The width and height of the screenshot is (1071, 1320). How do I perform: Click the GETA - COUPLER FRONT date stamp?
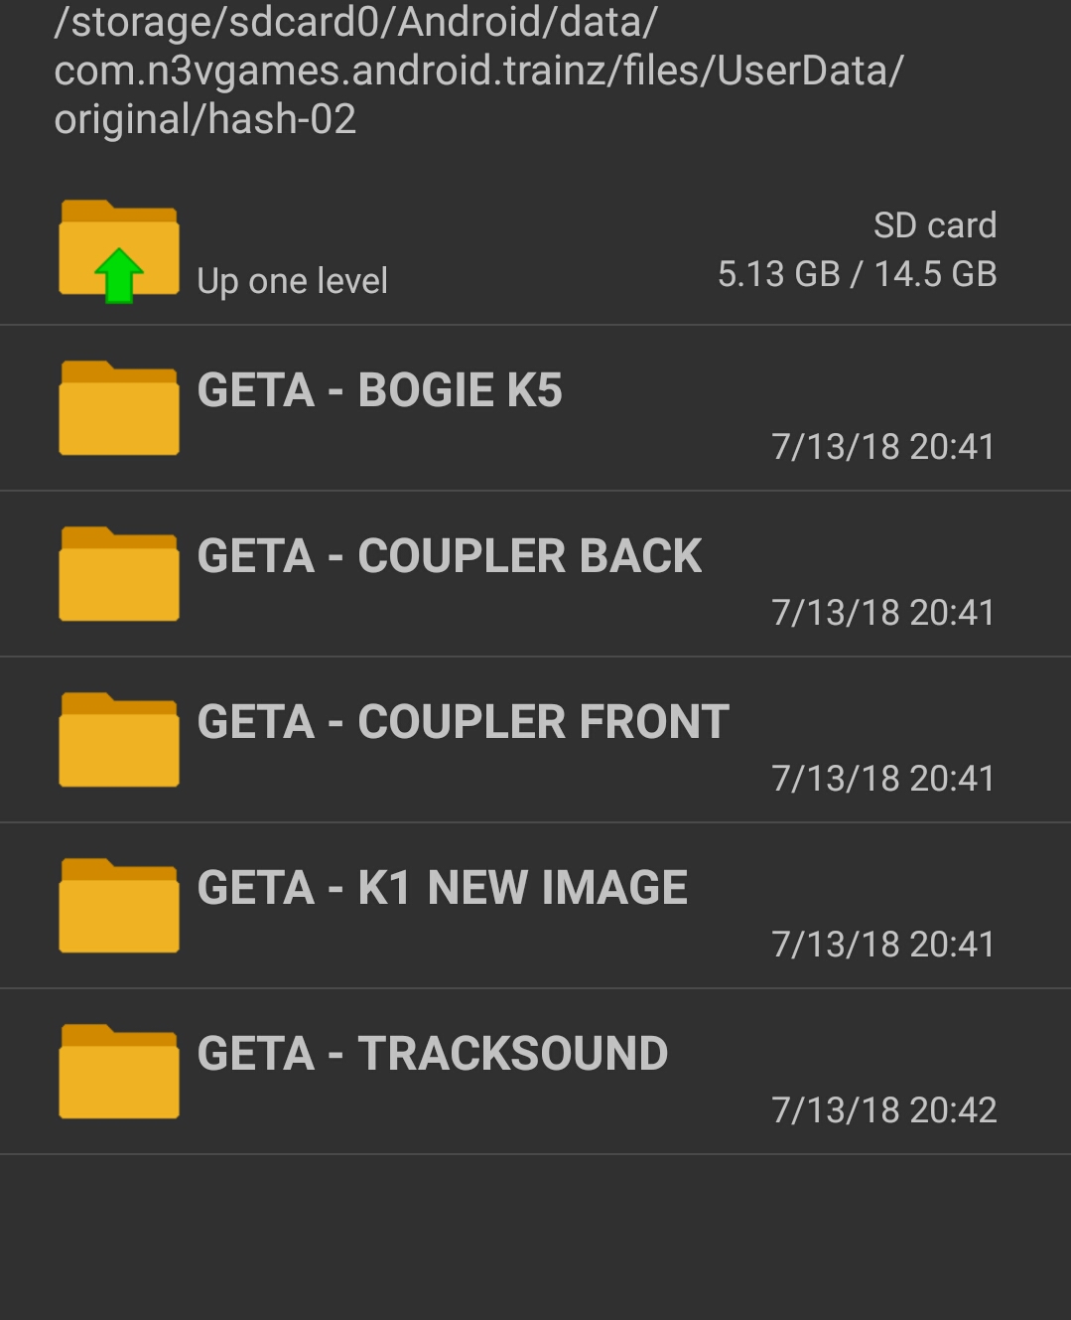click(x=882, y=779)
